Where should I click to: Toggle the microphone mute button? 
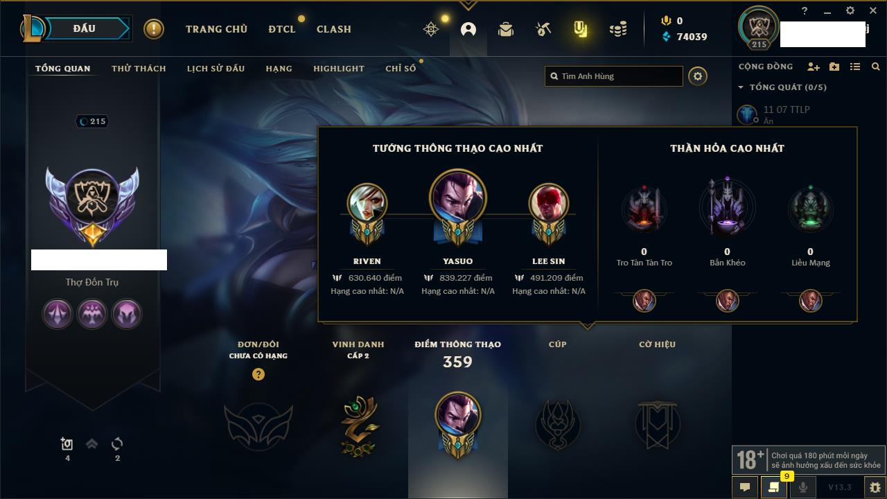803,487
